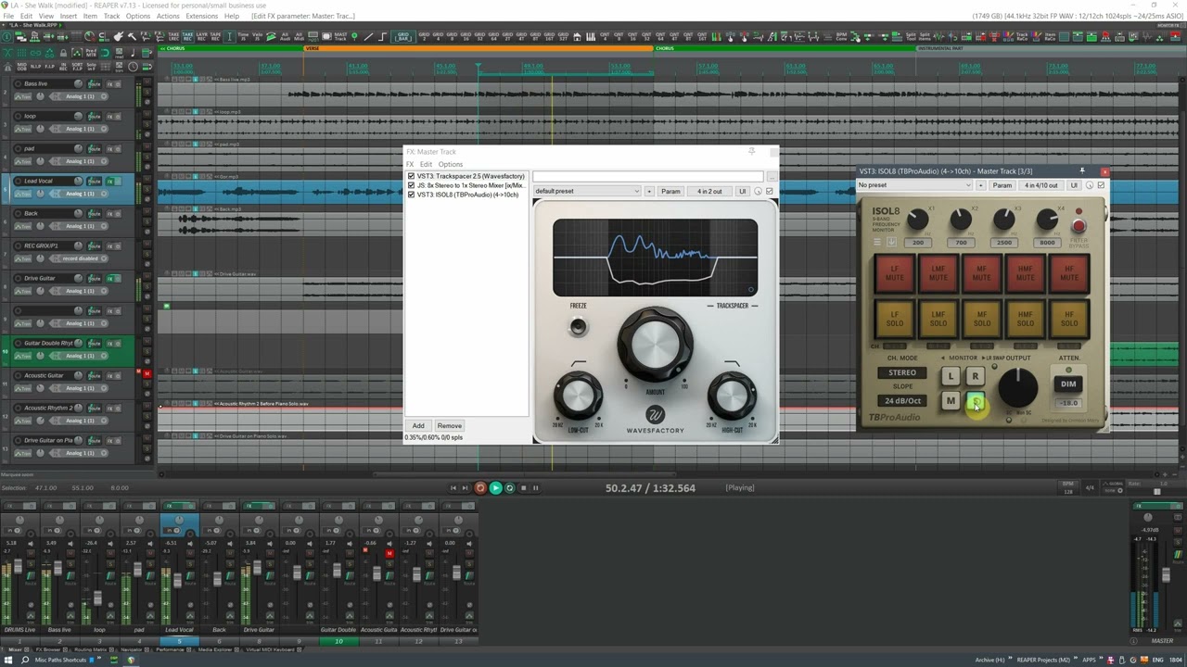
Task: Click the transport Play button
Action: coord(495,487)
